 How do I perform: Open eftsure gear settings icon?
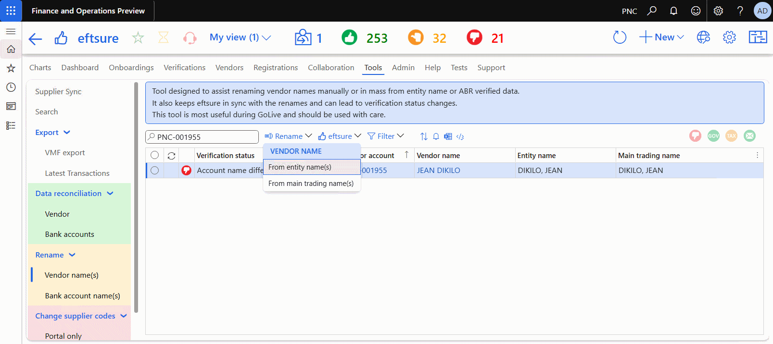pos(729,37)
